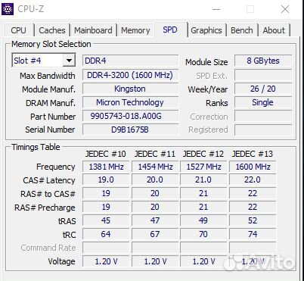
Task: Switch to the CPU tab
Action: tap(18, 30)
